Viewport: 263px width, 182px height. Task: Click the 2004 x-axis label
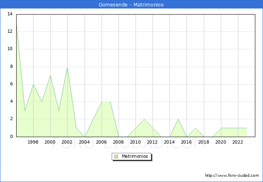pos(85,142)
